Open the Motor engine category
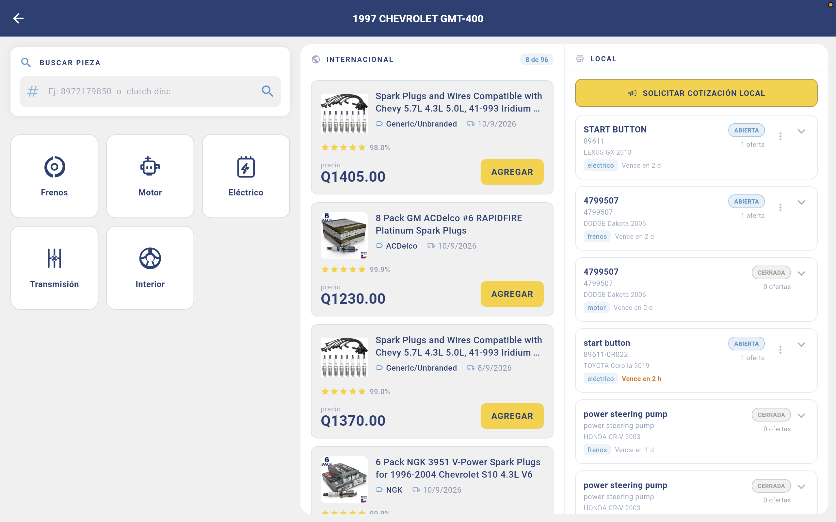The image size is (836, 522). tap(150, 176)
